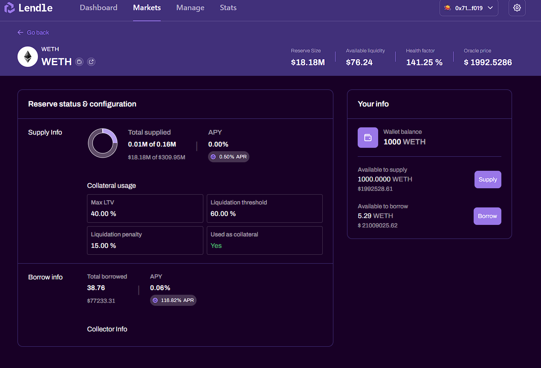The height and width of the screenshot is (368, 541).
Task: Follow the Go back link
Action: tap(38, 32)
